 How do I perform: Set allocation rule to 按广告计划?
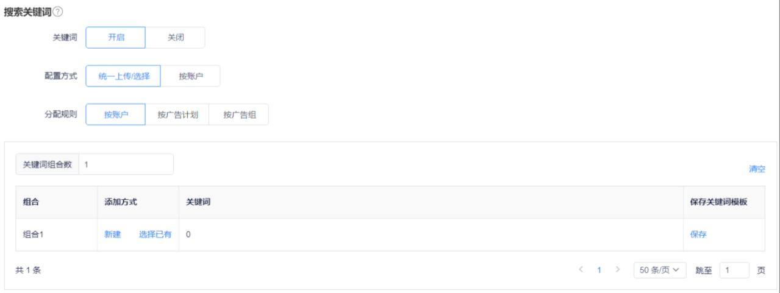point(177,114)
